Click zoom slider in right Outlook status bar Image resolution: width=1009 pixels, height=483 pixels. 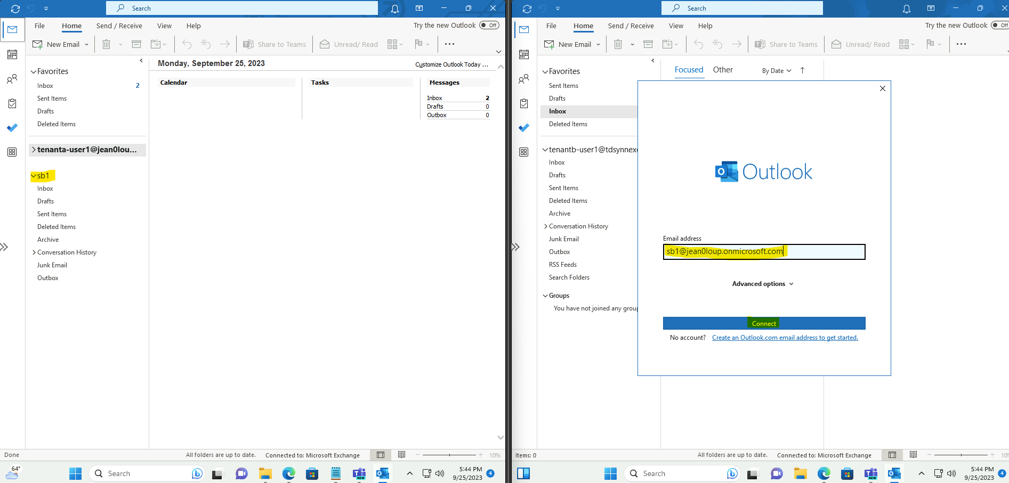coord(961,455)
